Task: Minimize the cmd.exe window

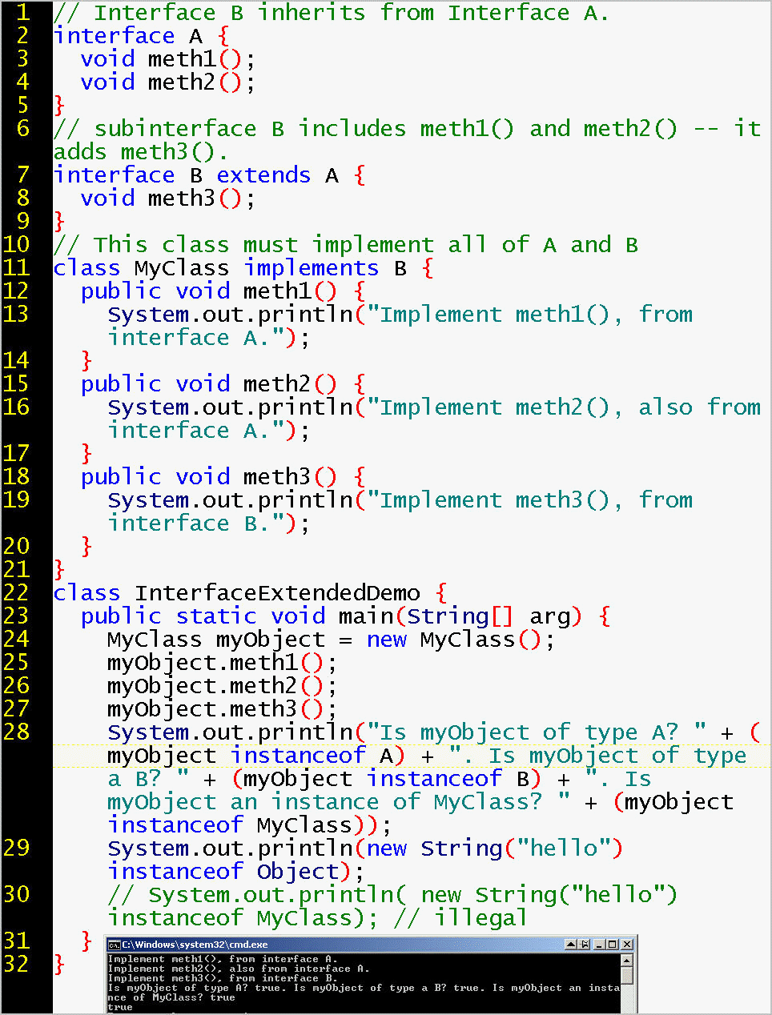Action: 600,945
